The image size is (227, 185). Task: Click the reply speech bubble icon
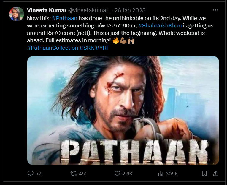30,173
